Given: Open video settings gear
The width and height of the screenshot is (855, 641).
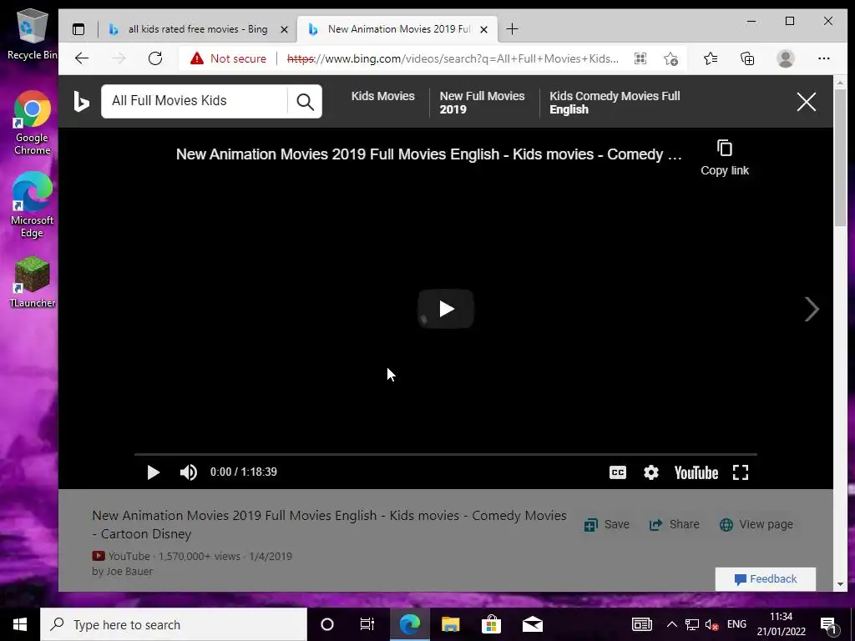Looking at the screenshot, I should (x=650, y=472).
